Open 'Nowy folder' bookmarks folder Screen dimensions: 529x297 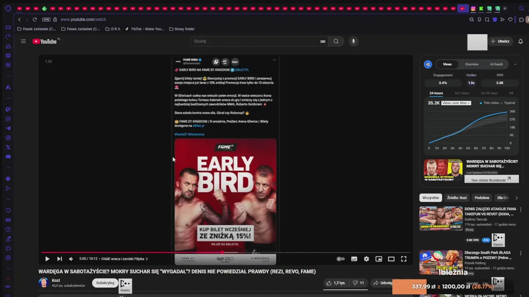pos(182,29)
